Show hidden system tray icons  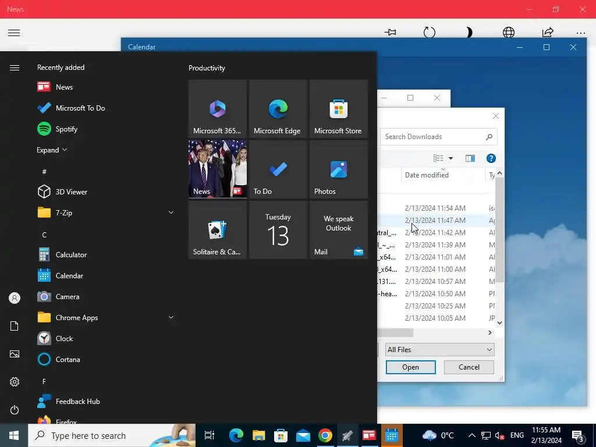[x=471, y=435]
